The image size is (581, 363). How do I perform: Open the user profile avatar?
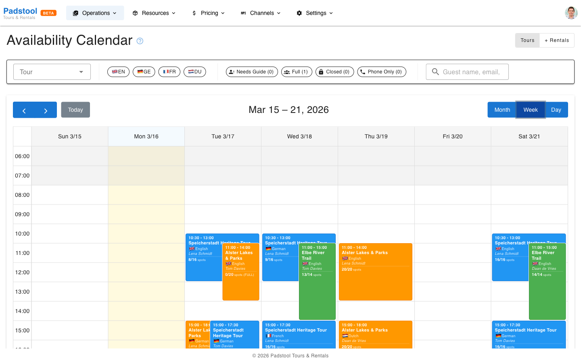[571, 13]
